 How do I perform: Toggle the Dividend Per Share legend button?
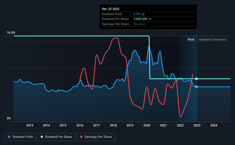coord(56,137)
